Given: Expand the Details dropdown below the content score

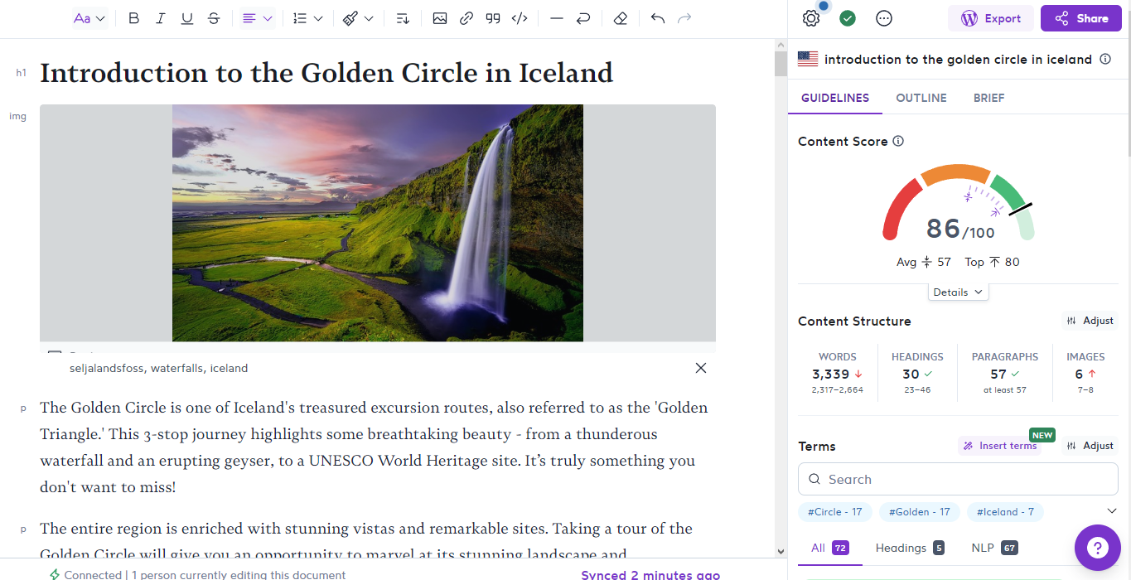Looking at the screenshot, I should (x=958, y=292).
